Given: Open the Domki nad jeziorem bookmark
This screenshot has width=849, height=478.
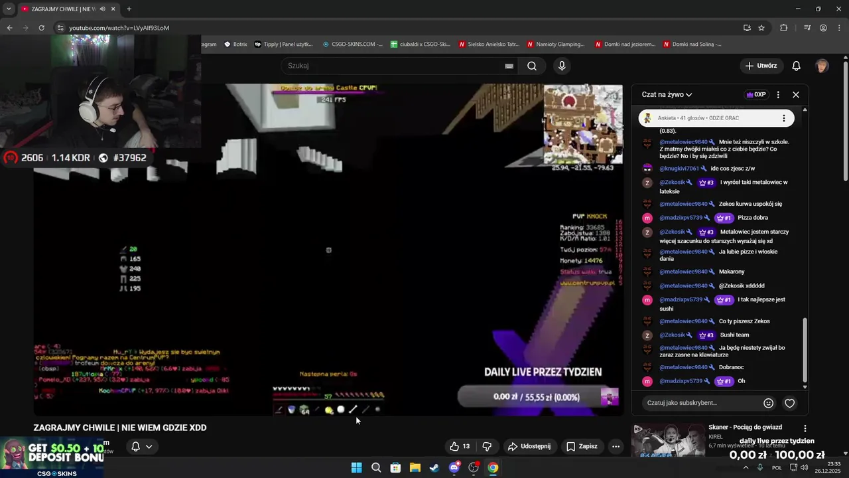Looking at the screenshot, I should pos(625,44).
